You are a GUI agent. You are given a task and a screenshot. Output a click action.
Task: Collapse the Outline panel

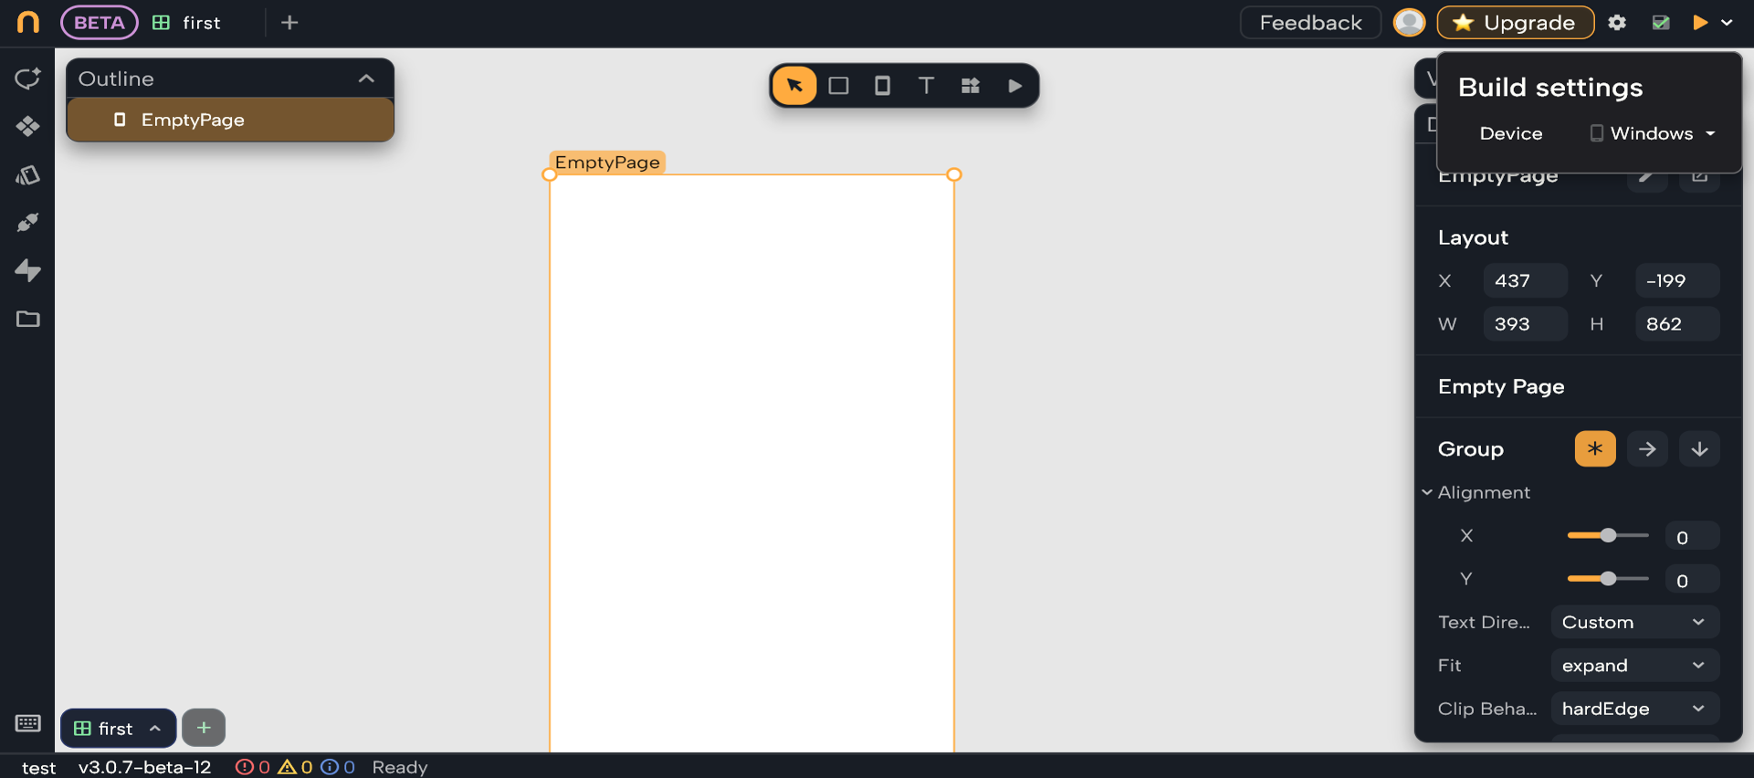pos(366,79)
